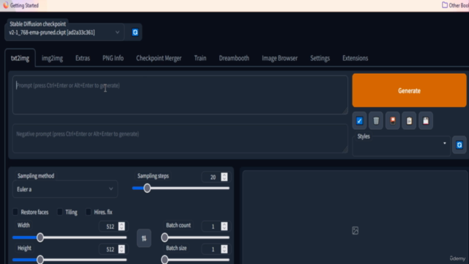Click the red extra networks card icon
The image size is (469, 264).
coord(393,120)
